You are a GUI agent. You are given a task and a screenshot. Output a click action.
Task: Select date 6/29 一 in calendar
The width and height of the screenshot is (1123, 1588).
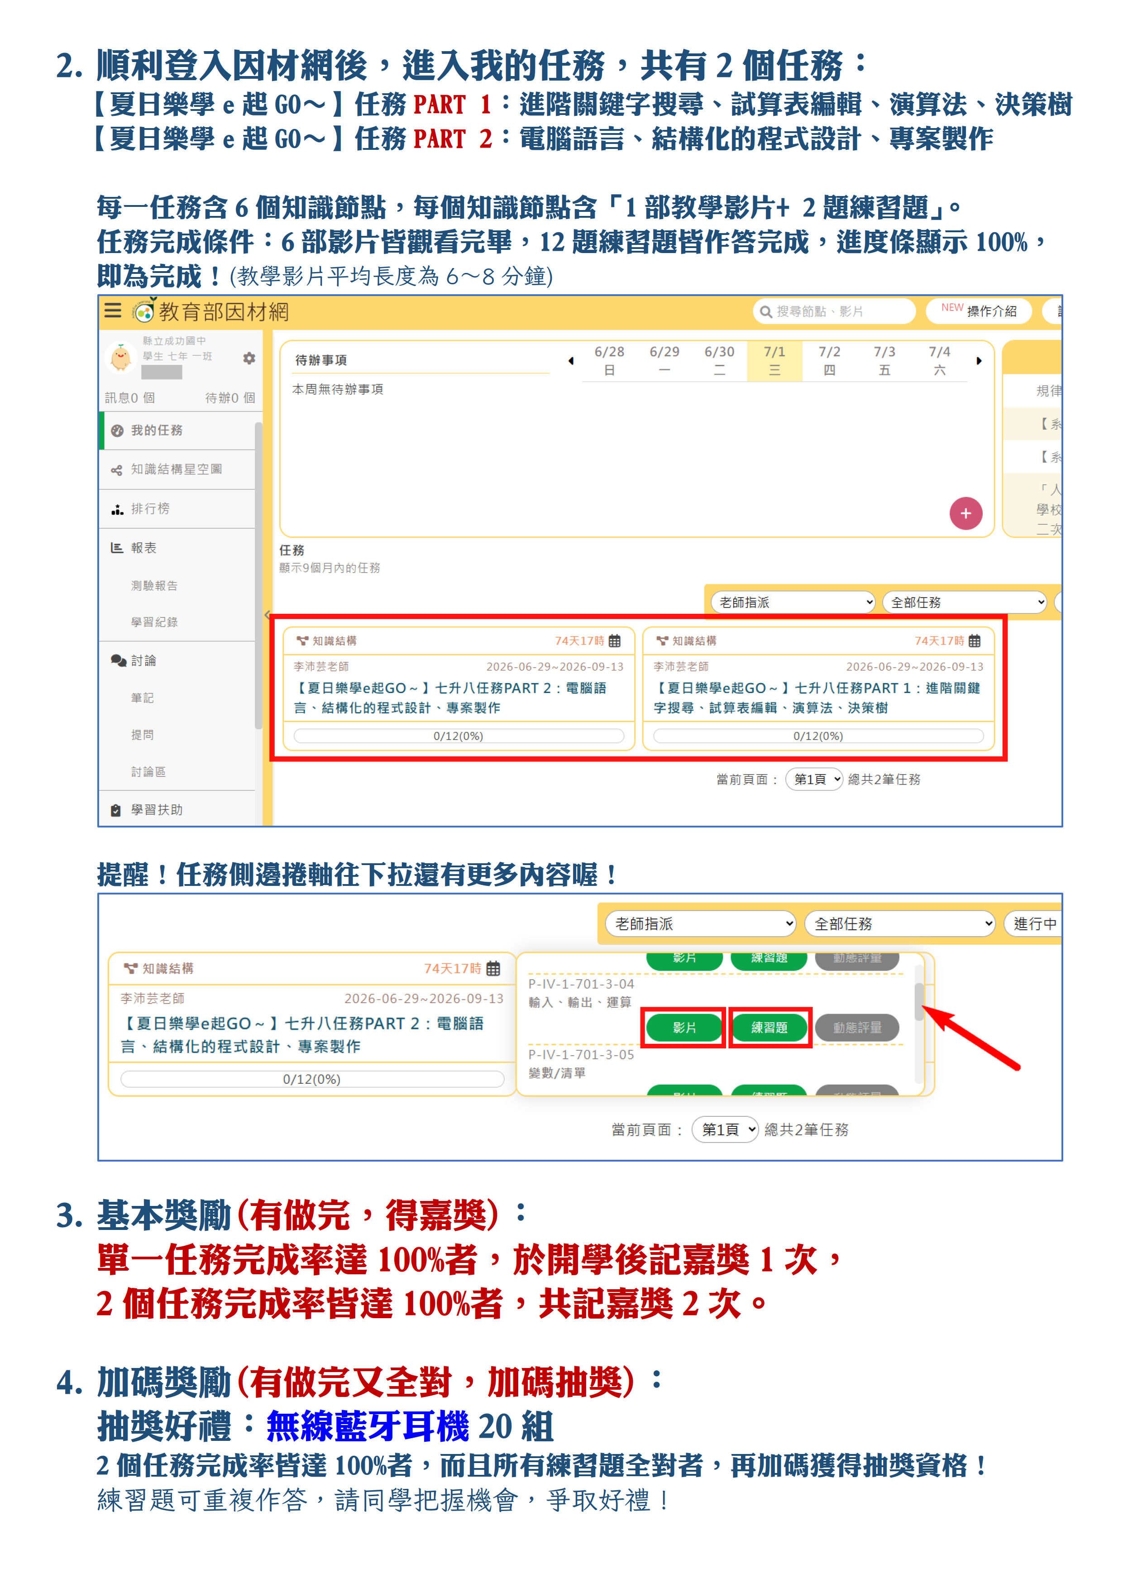click(x=664, y=361)
